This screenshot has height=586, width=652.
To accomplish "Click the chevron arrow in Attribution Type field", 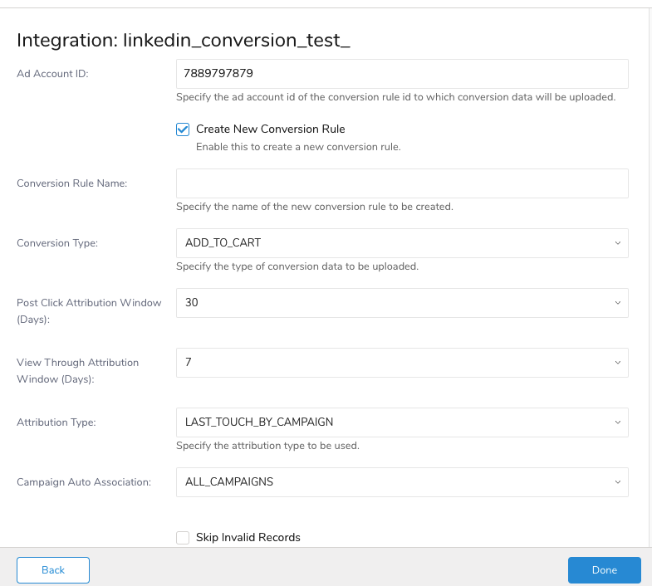I will coord(616,422).
